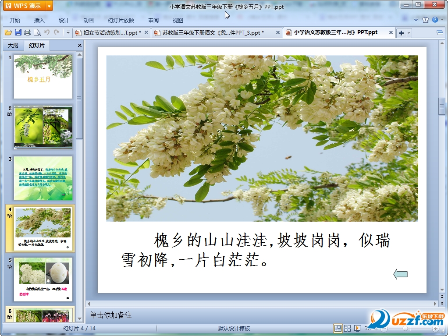448x336 pixels.
Task: Click thumbnail panel scroll up arrow
Action: pos(80,54)
